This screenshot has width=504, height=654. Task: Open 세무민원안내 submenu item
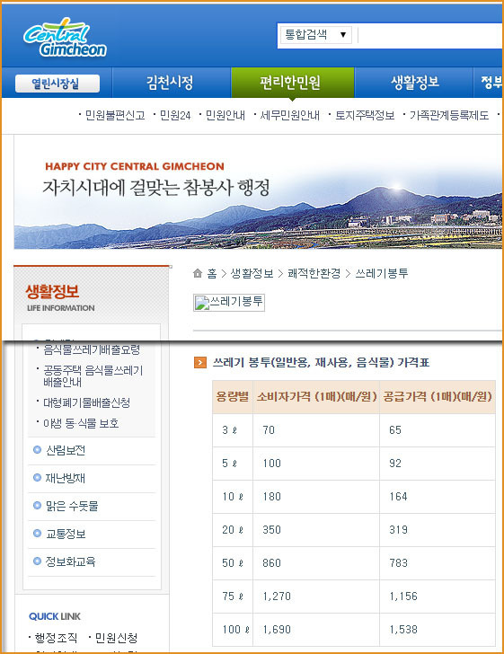coord(289,115)
